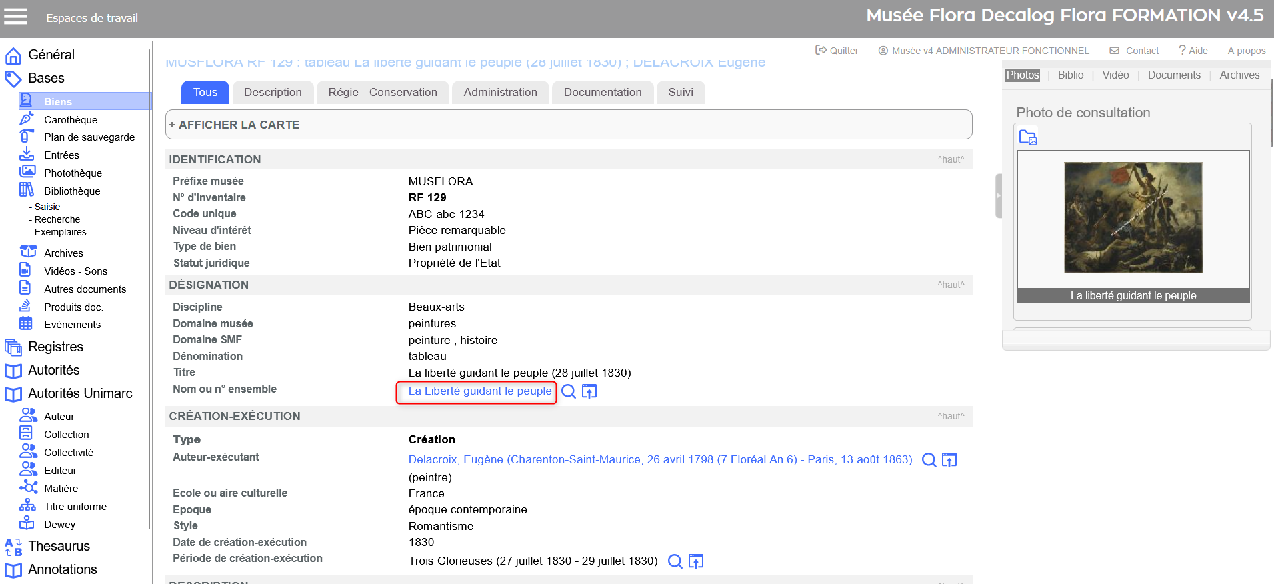Click the magnifier icon beside Nom ou n° ensemble
1274x584 pixels.
pyautogui.click(x=569, y=391)
